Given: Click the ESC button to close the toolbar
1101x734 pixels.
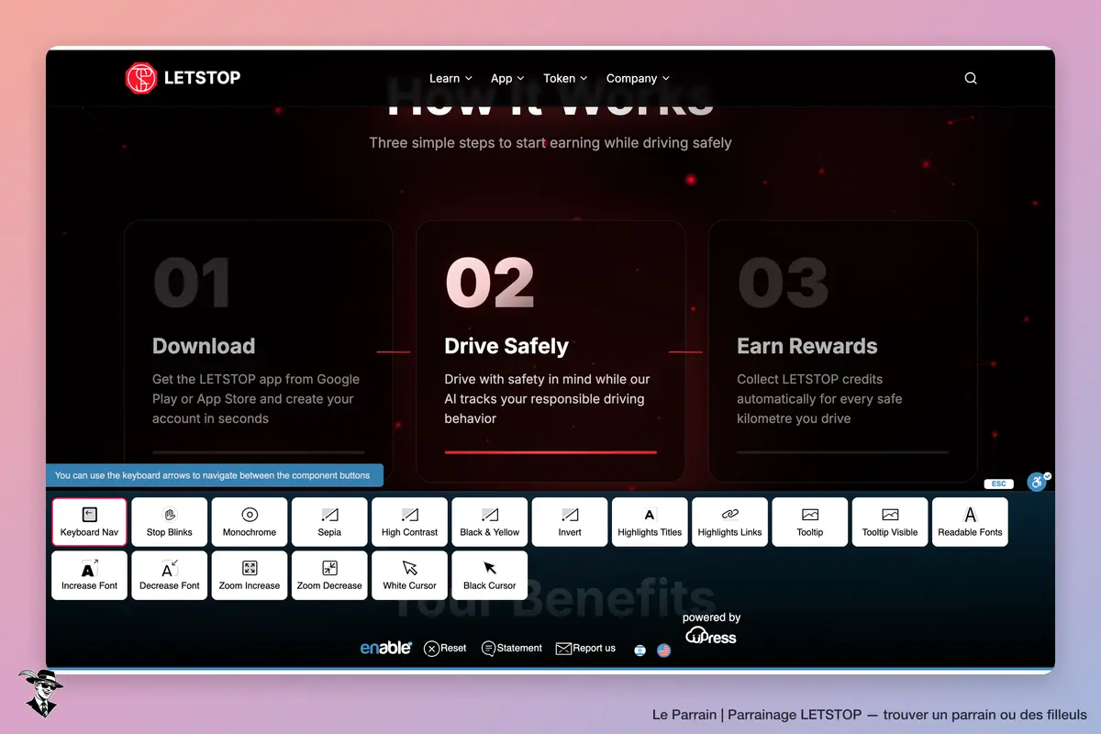Looking at the screenshot, I should [998, 484].
